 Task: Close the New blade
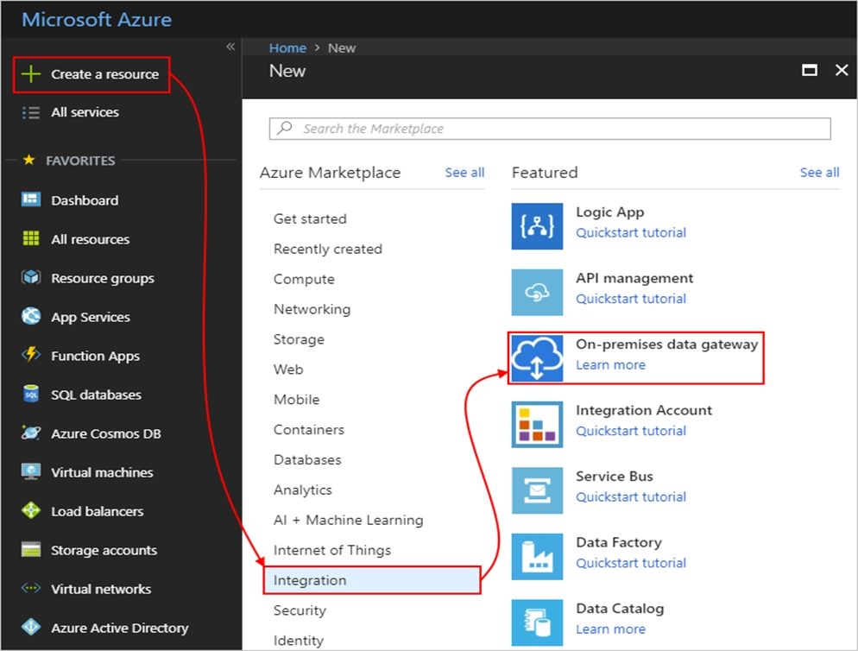[x=842, y=70]
